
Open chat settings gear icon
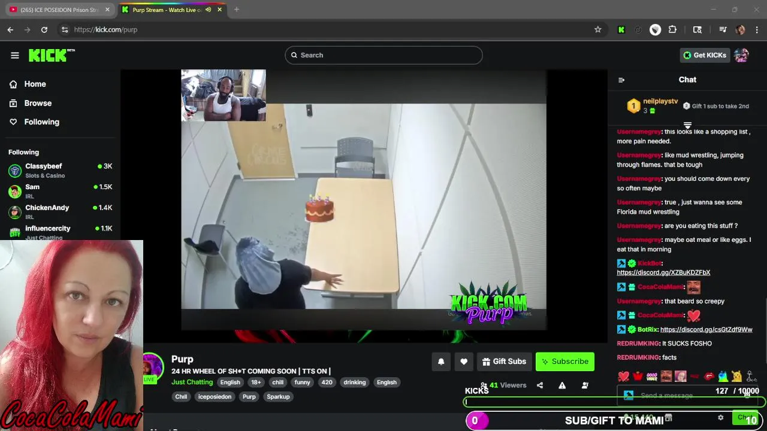pyautogui.click(x=721, y=418)
